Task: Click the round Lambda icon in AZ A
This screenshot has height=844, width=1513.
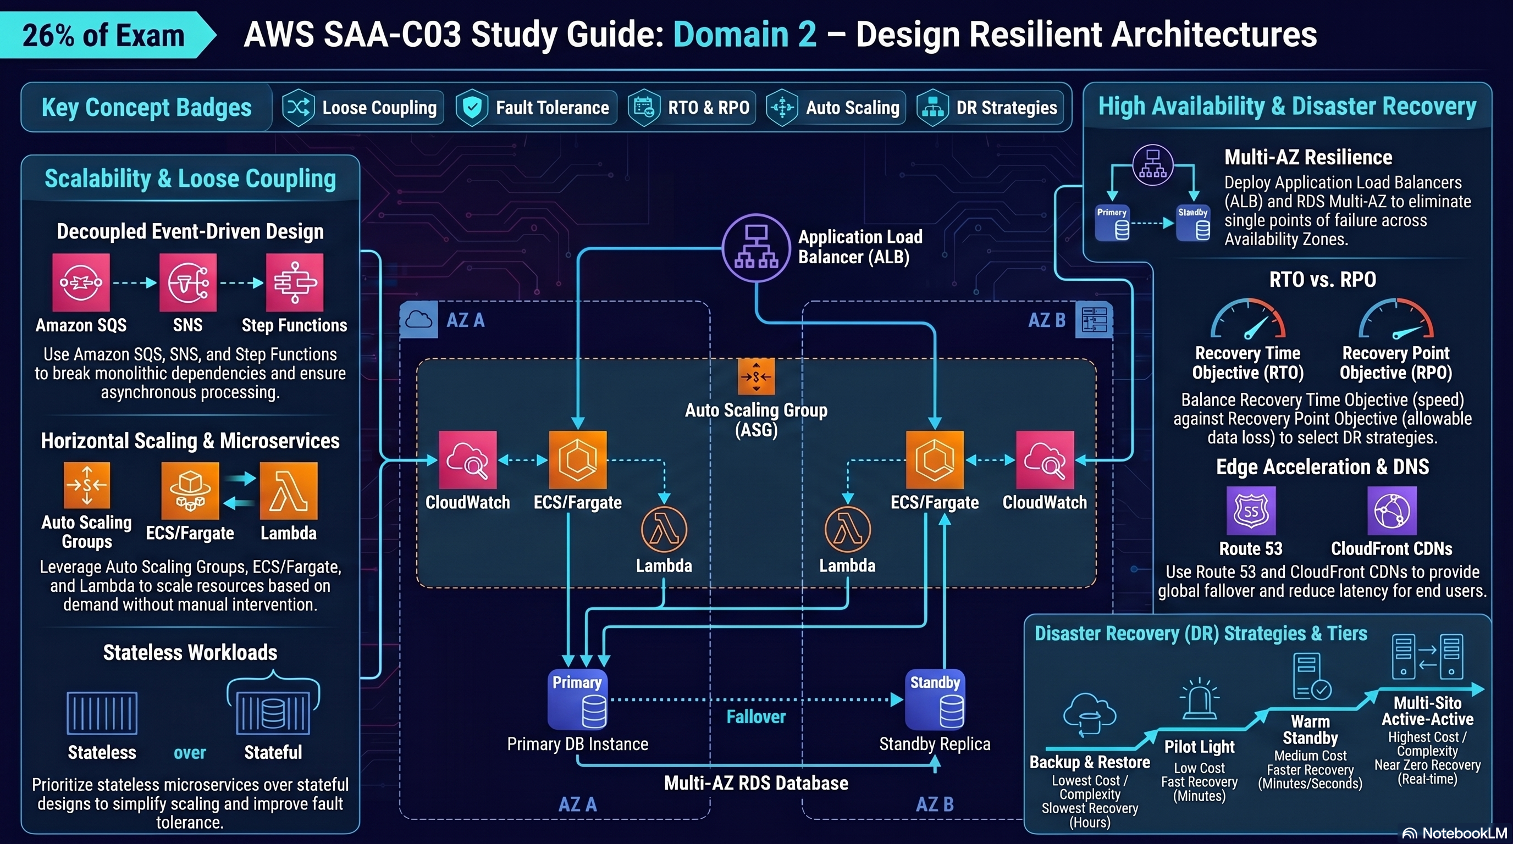Action: tap(664, 529)
